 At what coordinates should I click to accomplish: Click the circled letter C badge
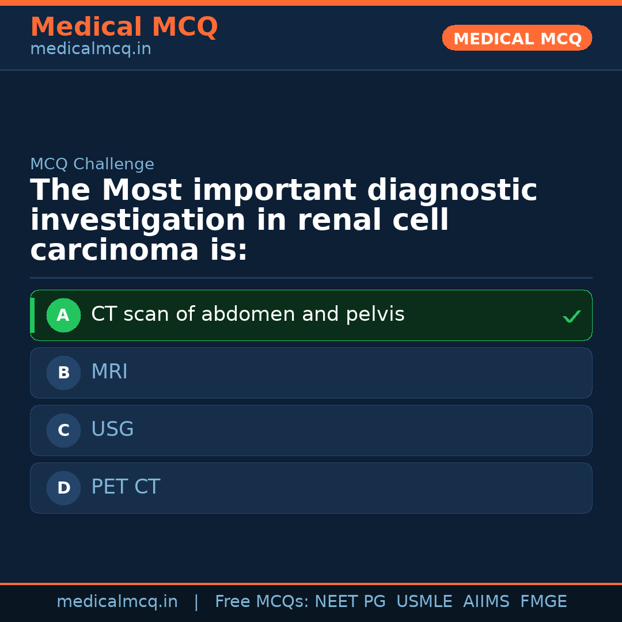(x=63, y=430)
